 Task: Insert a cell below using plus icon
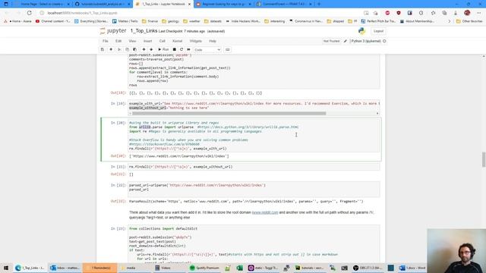pos(111,49)
